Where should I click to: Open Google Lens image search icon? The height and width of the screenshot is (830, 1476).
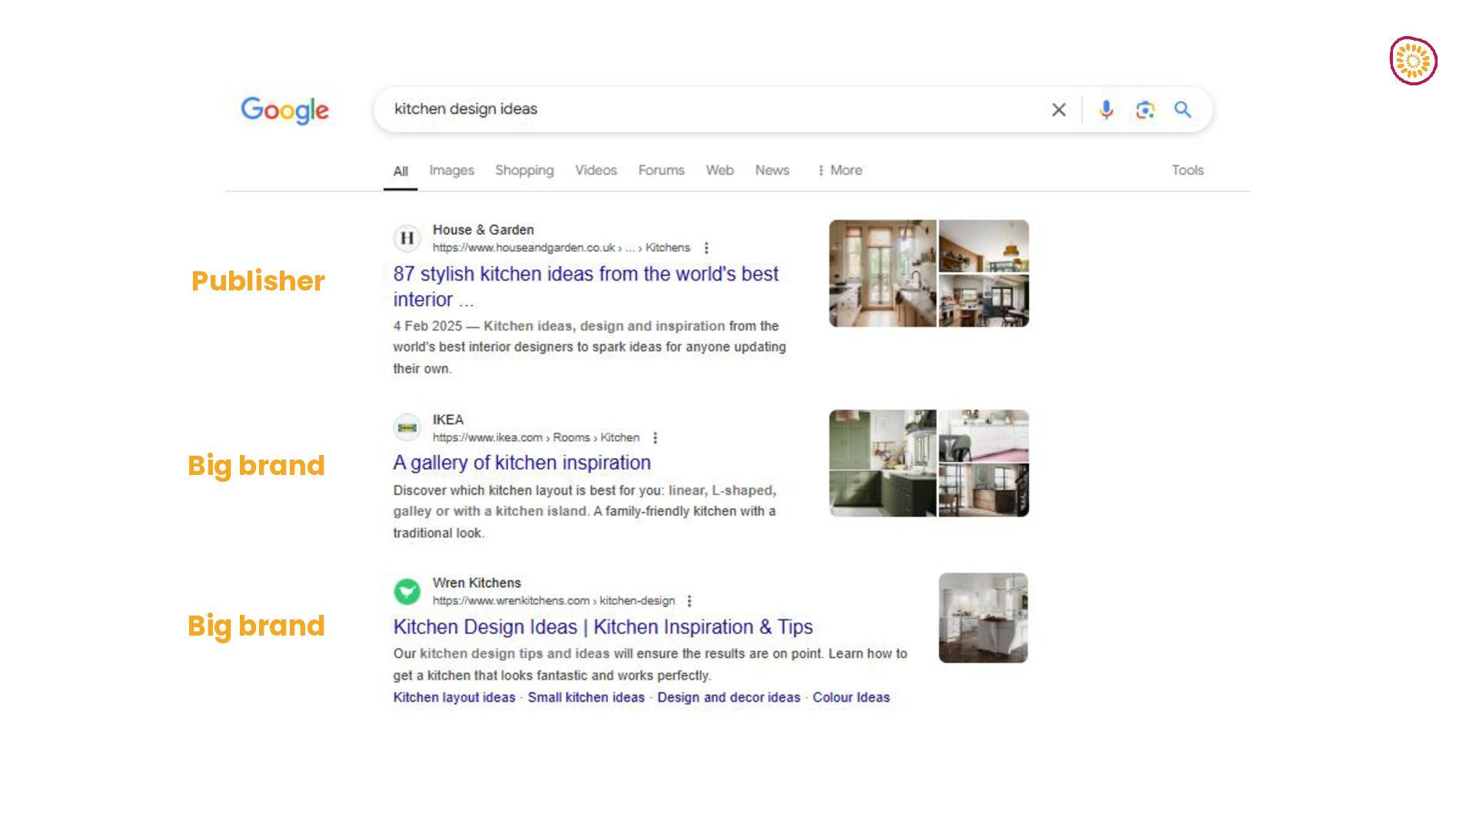tap(1145, 110)
